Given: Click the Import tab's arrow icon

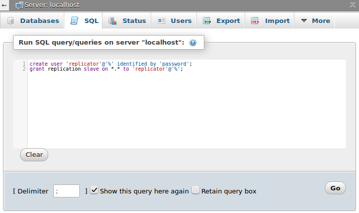Looking at the screenshot, I should 255,21.
